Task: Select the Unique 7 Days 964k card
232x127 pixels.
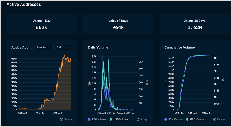Action: point(118,24)
